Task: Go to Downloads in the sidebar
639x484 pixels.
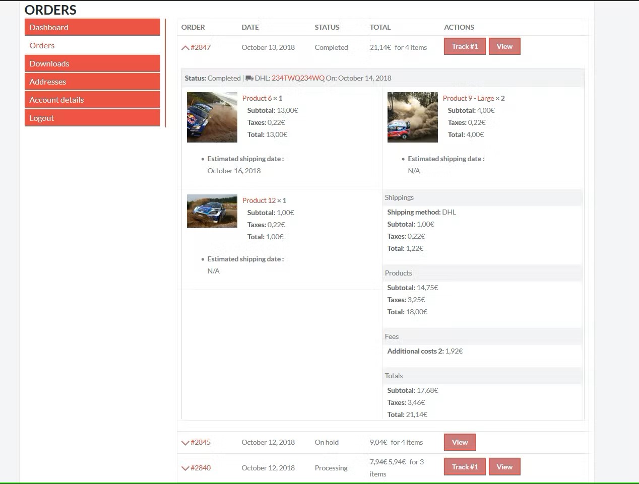Action: [92, 63]
